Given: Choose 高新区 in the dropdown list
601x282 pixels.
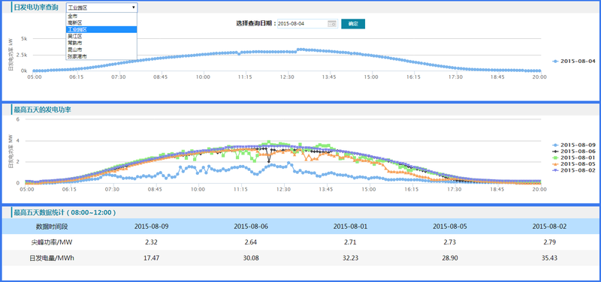Looking at the screenshot, I should coord(101,23).
